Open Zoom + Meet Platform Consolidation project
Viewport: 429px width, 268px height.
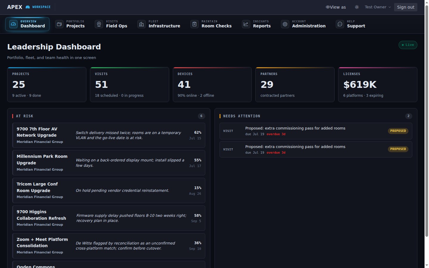pos(109,246)
